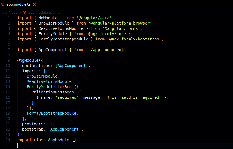The width and height of the screenshot is (233, 149).
Task: Click the 'This field is required' string
Action: [133, 97]
